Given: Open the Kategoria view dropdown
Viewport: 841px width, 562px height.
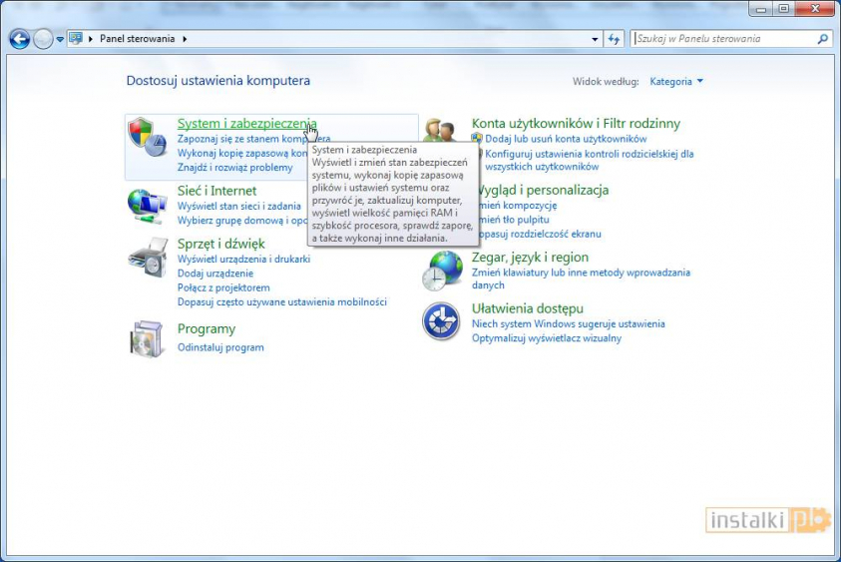Looking at the screenshot, I should point(676,81).
